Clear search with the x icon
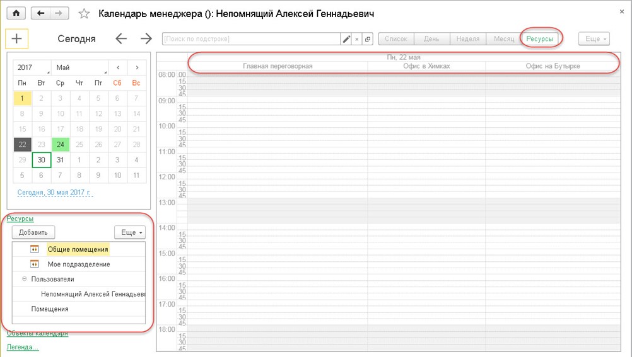This screenshot has height=357, width=632. click(357, 39)
